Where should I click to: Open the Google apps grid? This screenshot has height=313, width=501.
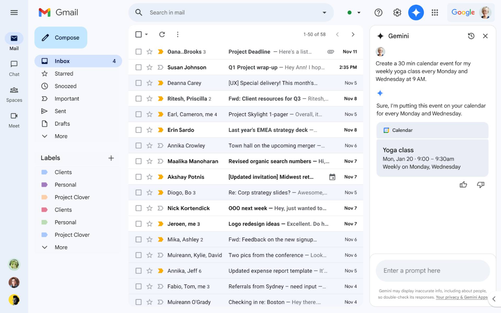click(435, 12)
